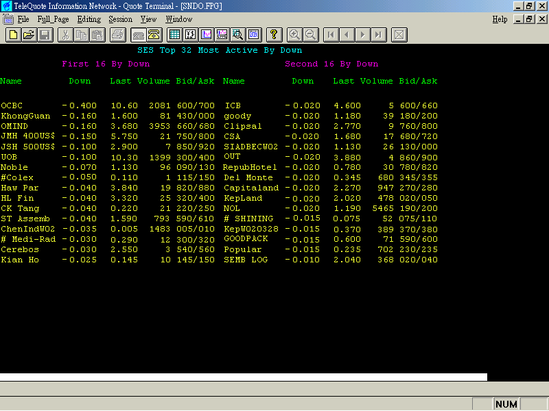
Task: Click the Kian Ho stock name
Action: tap(20, 260)
